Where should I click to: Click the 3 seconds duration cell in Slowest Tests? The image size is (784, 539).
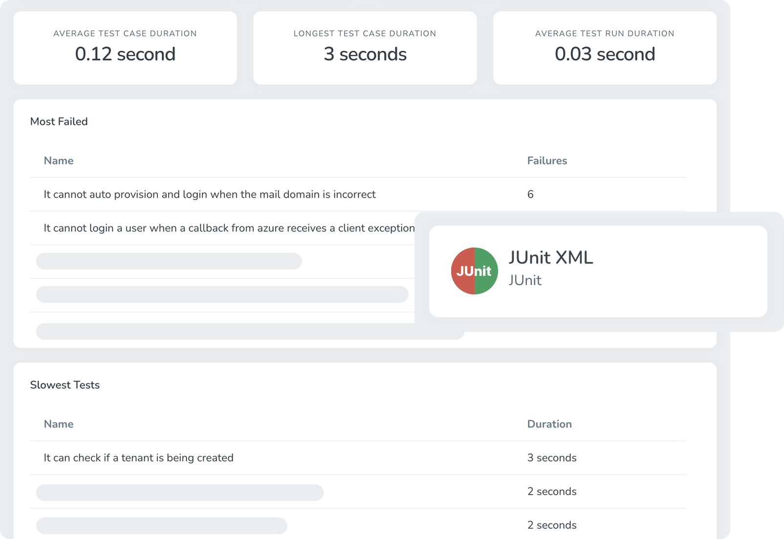click(x=552, y=457)
